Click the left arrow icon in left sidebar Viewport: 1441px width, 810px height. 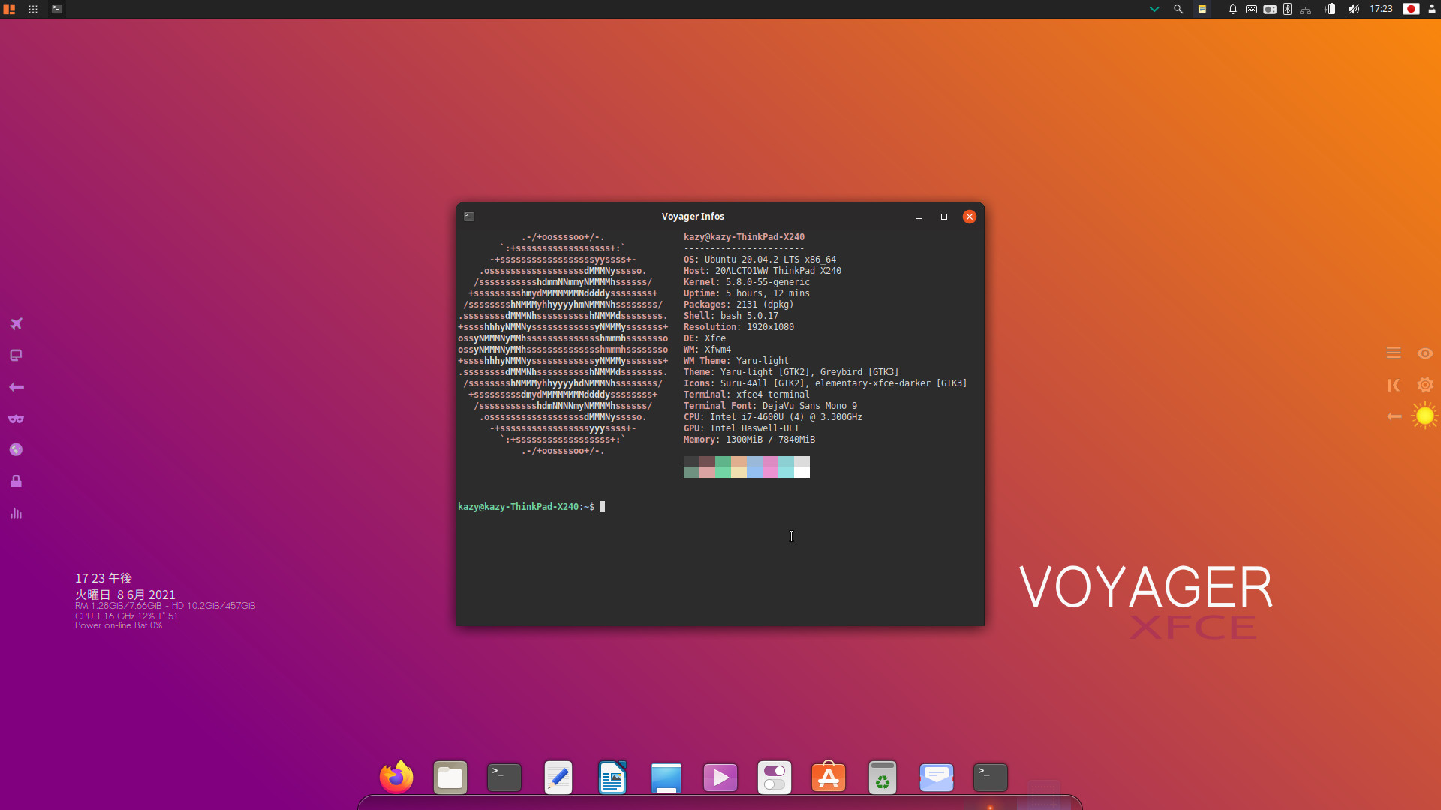click(16, 386)
